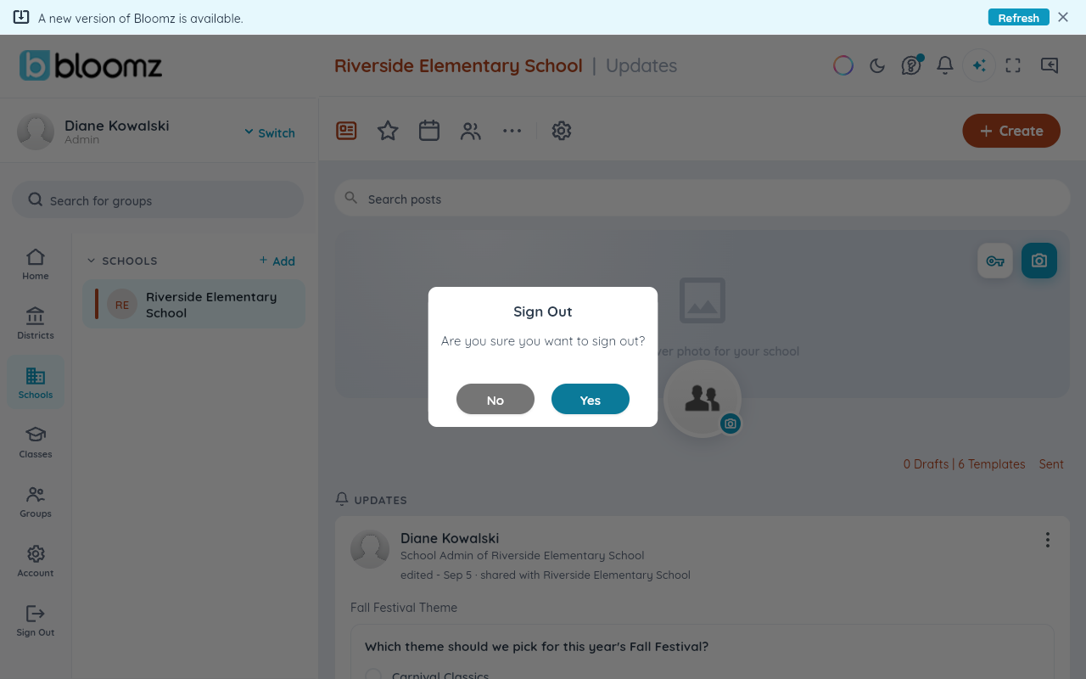The height and width of the screenshot is (679, 1086).
Task: Click the download icon in update banner
Action: (21, 17)
